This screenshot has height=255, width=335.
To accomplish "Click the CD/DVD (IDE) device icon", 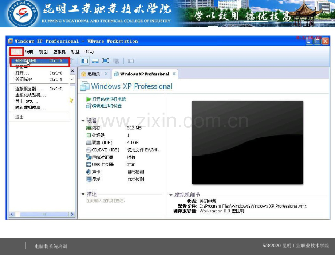I will (x=88, y=150).
